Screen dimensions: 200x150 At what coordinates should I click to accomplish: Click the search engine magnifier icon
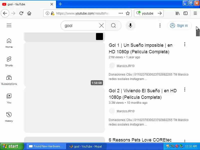click(x=138, y=13)
